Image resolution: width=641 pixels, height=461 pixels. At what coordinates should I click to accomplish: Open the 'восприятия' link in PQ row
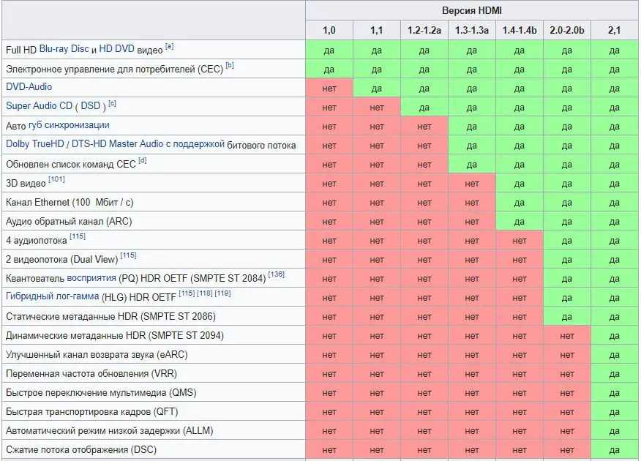91,278
